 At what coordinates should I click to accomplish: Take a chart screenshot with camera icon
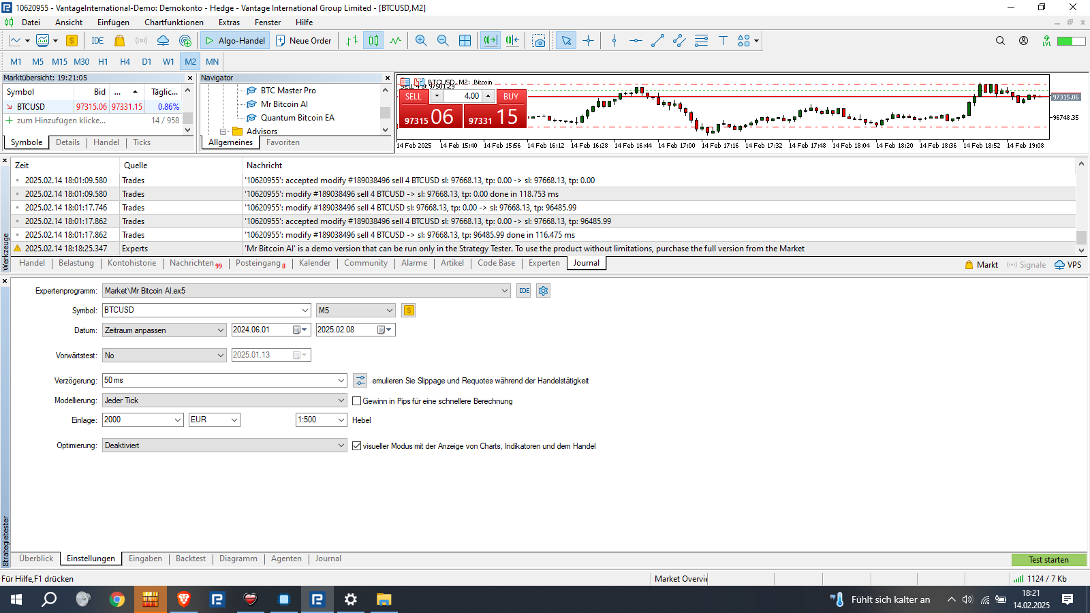(539, 41)
